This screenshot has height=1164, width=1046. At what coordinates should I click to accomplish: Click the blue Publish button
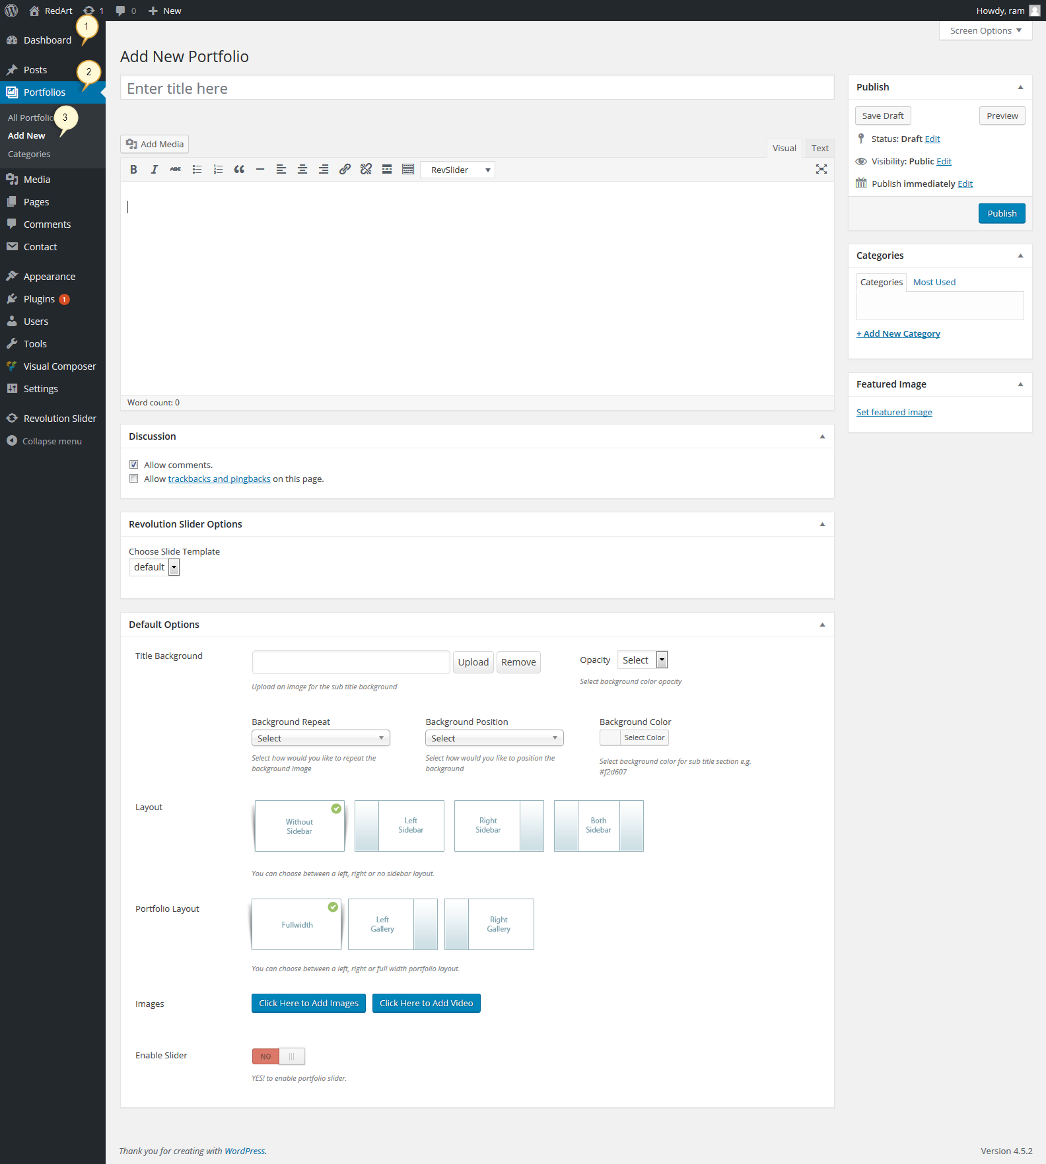[1002, 214]
